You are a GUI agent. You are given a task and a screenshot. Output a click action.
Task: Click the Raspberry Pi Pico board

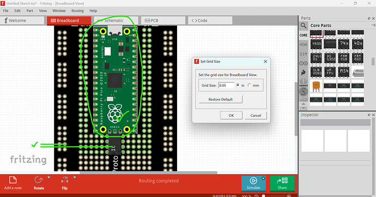coord(115,80)
